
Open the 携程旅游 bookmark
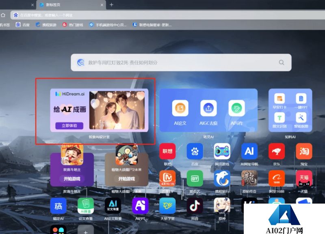pos(46,25)
